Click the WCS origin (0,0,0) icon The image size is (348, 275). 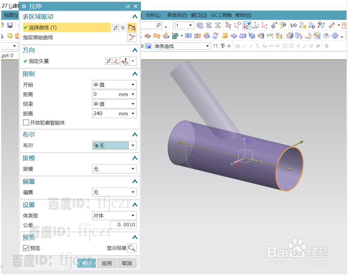256,25
